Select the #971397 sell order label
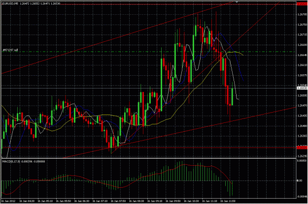The height and width of the screenshot is (204, 308). (x=10, y=50)
